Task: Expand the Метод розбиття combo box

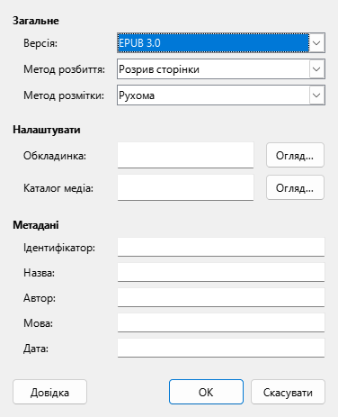Action: 221,69
